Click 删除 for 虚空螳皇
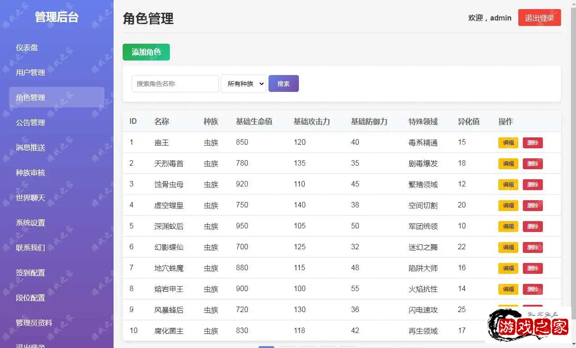This screenshot has width=576, height=348. point(532,206)
